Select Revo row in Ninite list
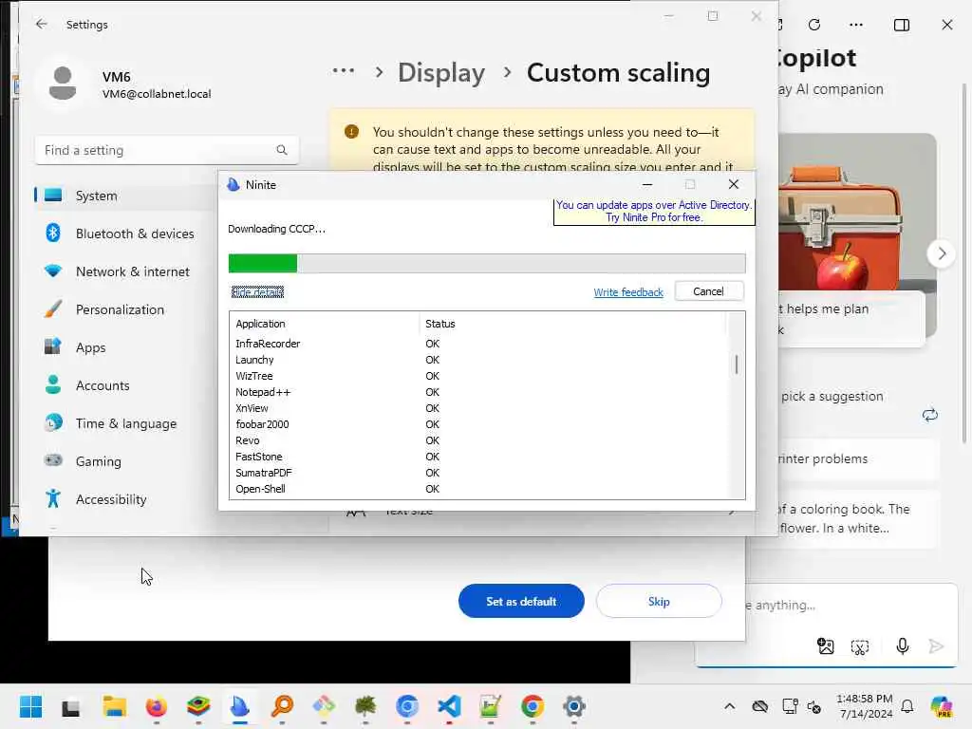972x729 pixels. click(477, 440)
